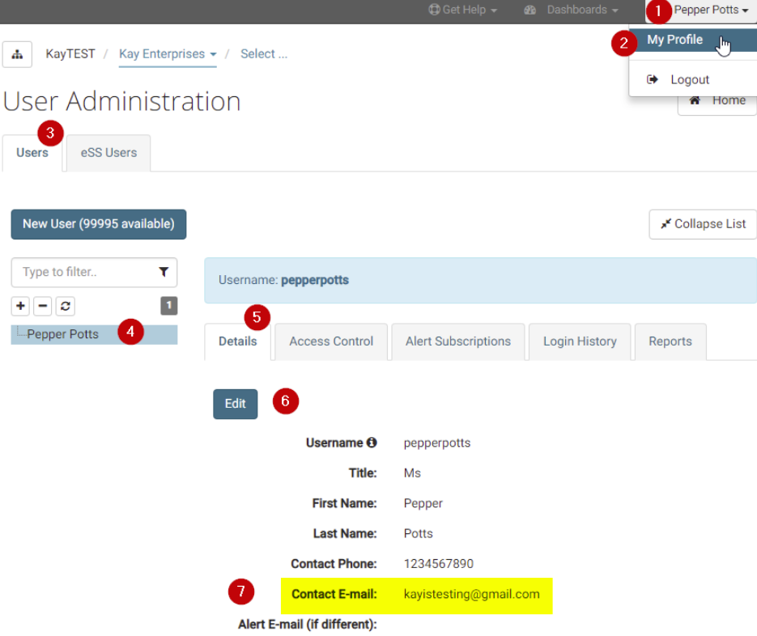757x636 pixels.
Task: Click the New User button
Action: pos(98,224)
